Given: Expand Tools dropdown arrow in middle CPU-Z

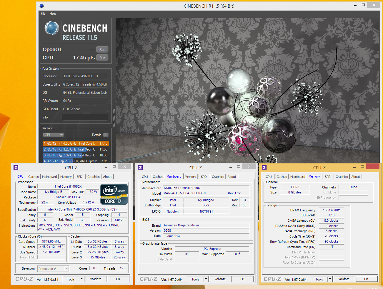Looking at the screenshot, I should [x=206, y=279].
